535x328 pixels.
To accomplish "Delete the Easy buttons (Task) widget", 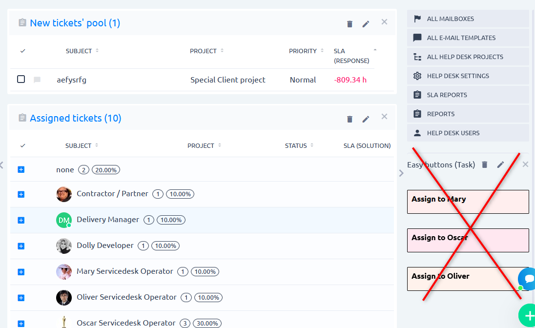I will [x=484, y=165].
